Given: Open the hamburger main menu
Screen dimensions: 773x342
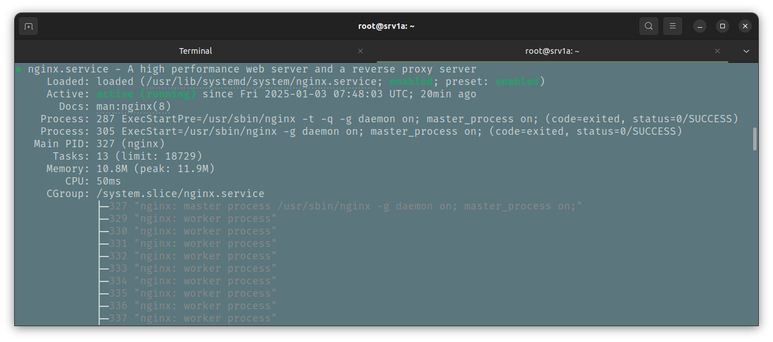Looking at the screenshot, I should [x=673, y=26].
